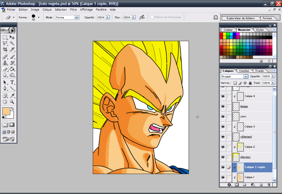Viewport: 282px width, 194px height.
Task: Open the Fond fill slider arrow
Action: (273, 83)
